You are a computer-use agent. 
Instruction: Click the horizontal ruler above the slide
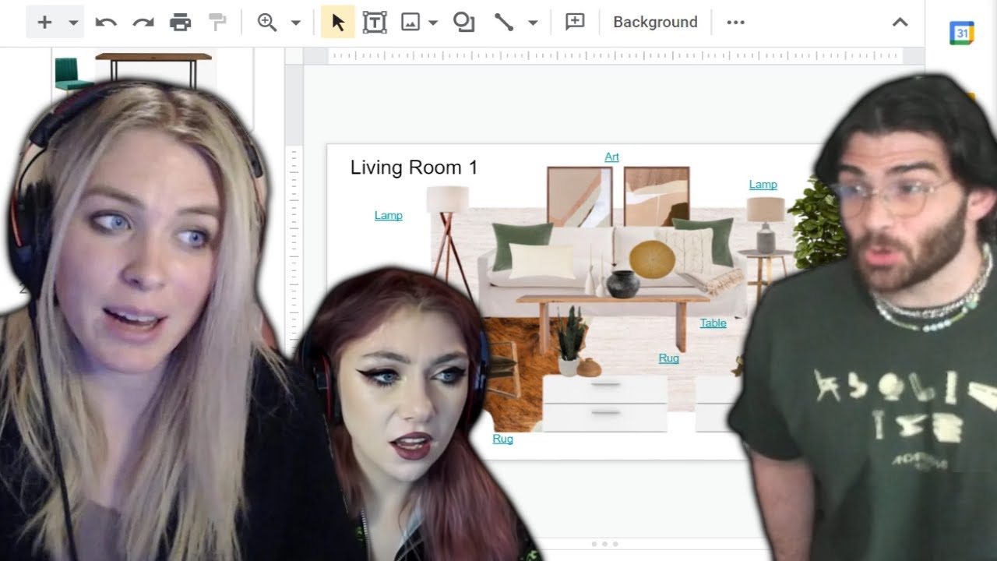pyautogui.click(x=615, y=55)
